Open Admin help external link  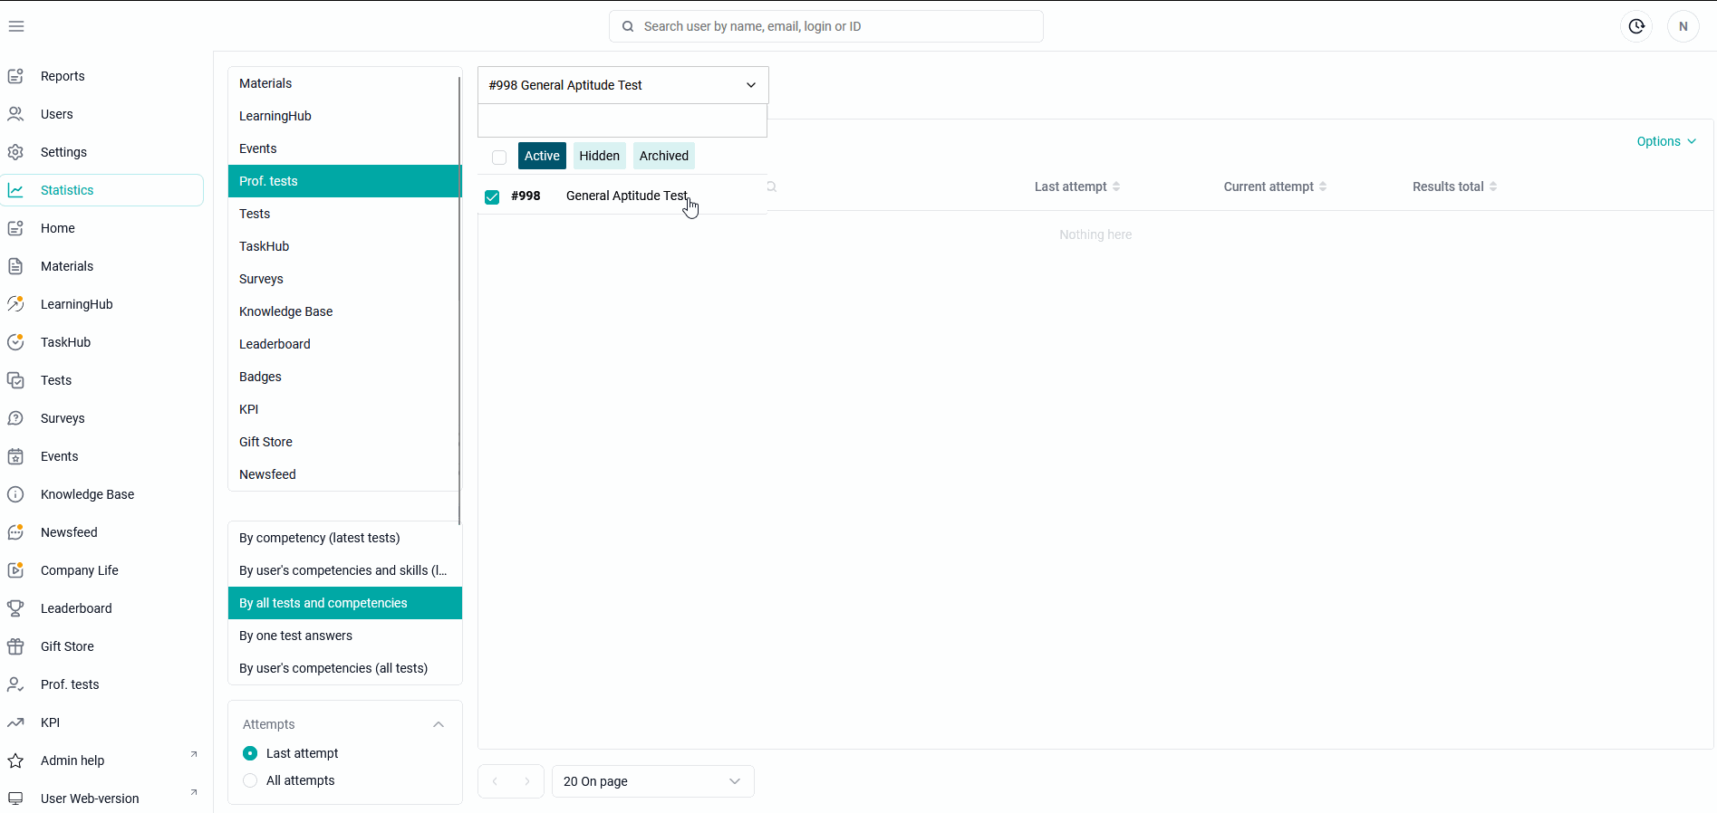pyautogui.click(x=193, y=754)
